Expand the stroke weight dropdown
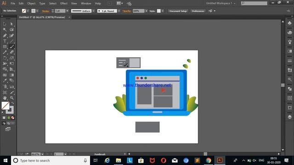The image size is (294, 165). click(68, 11)
